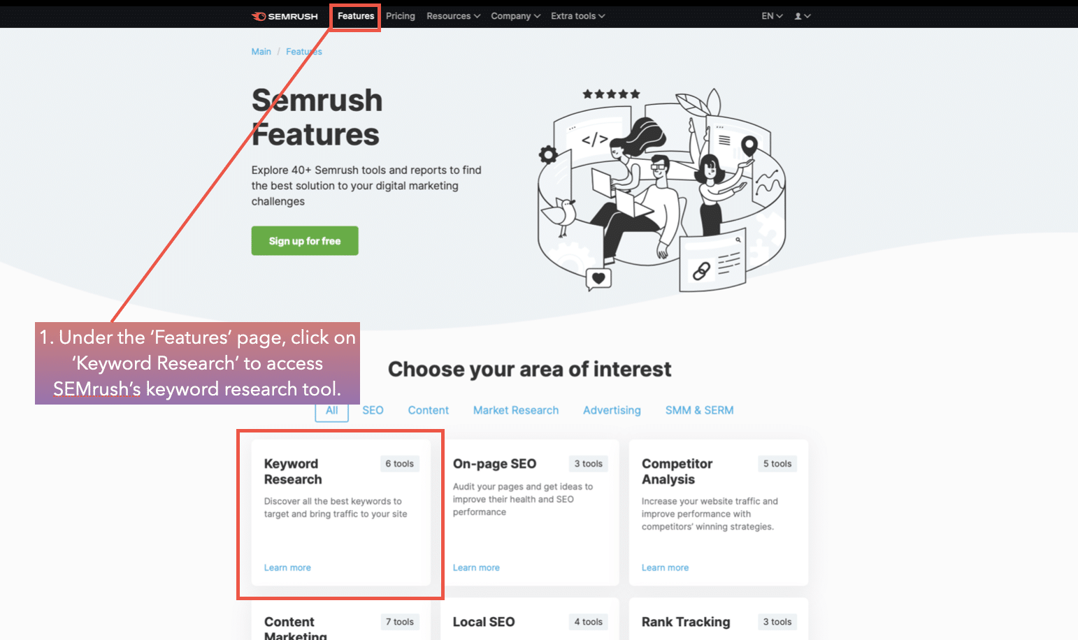Click the Main breadcrumb link

tap(261, 52)
